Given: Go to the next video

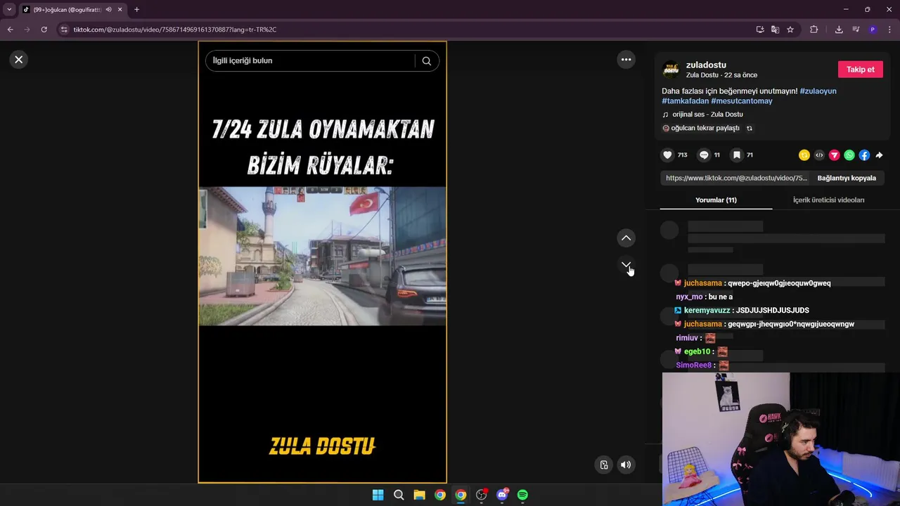Looking at the screenshot, I should [626, 265].
